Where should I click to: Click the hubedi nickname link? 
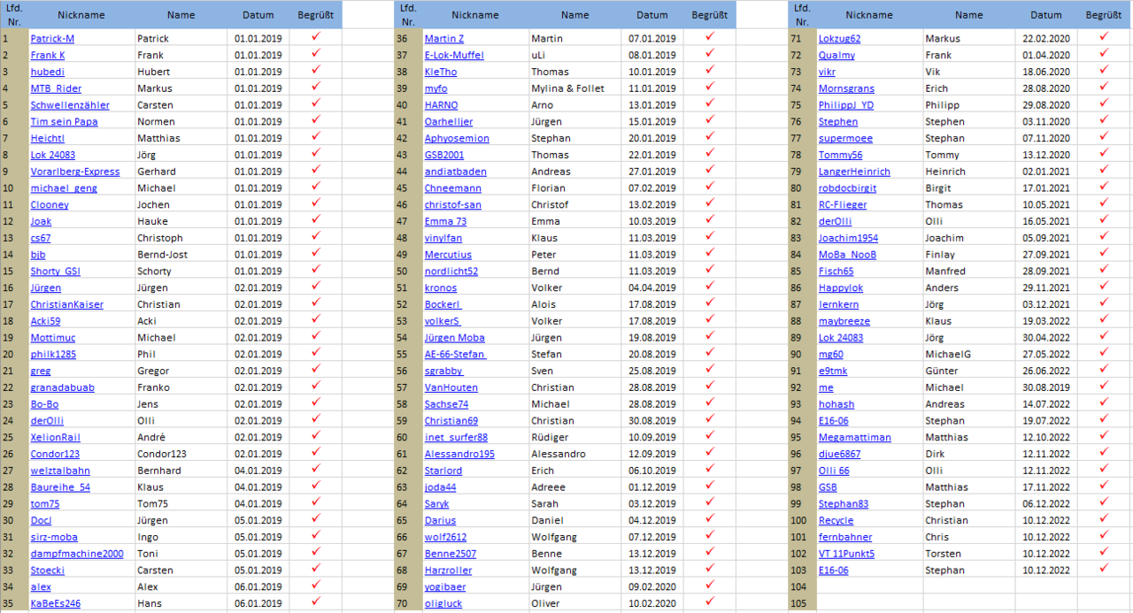(x=47, y=72)
